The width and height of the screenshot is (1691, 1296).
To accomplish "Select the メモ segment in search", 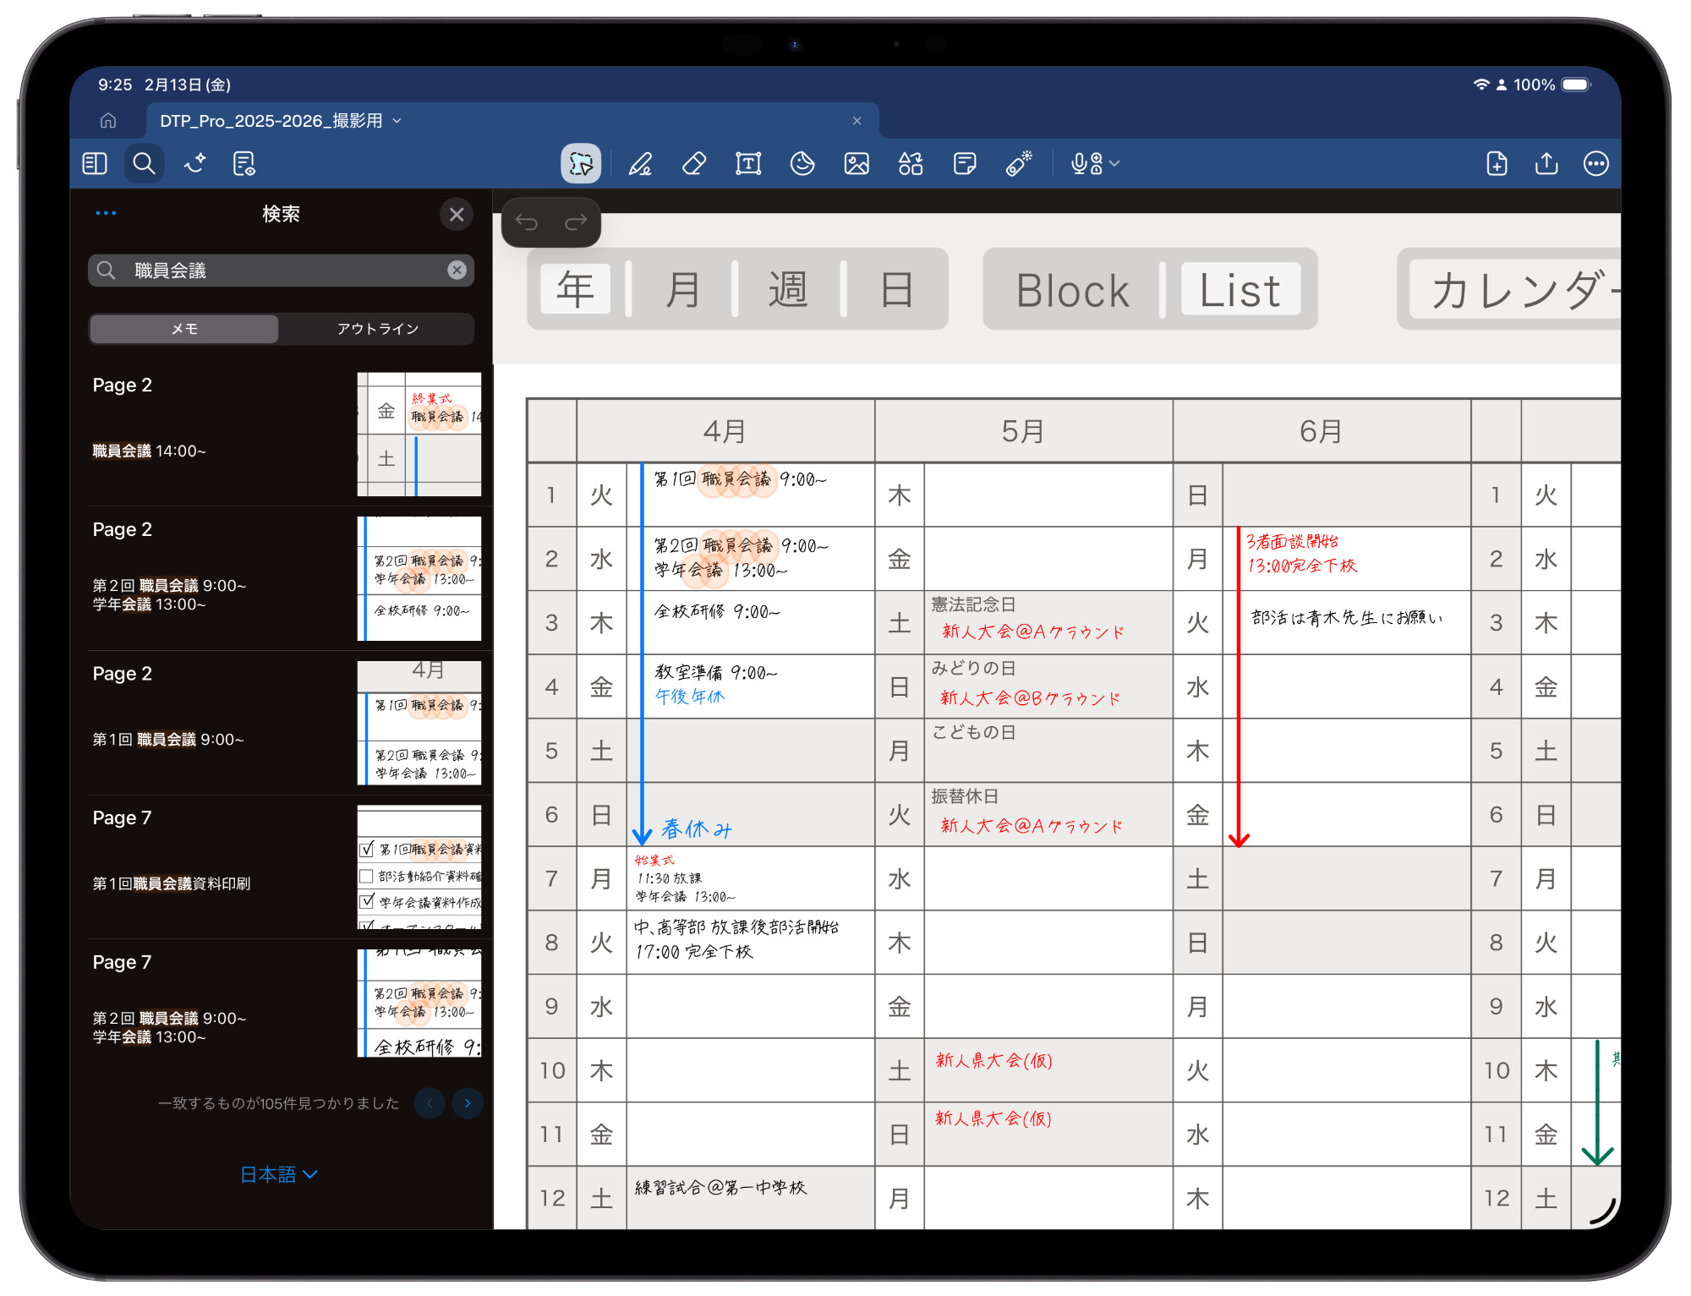I will point(184,329).
